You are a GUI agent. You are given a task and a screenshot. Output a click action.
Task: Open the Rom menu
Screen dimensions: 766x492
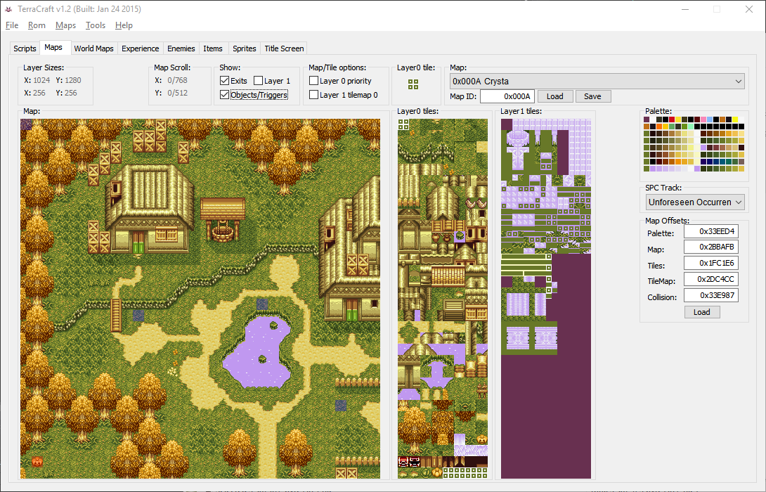point(37,25)
